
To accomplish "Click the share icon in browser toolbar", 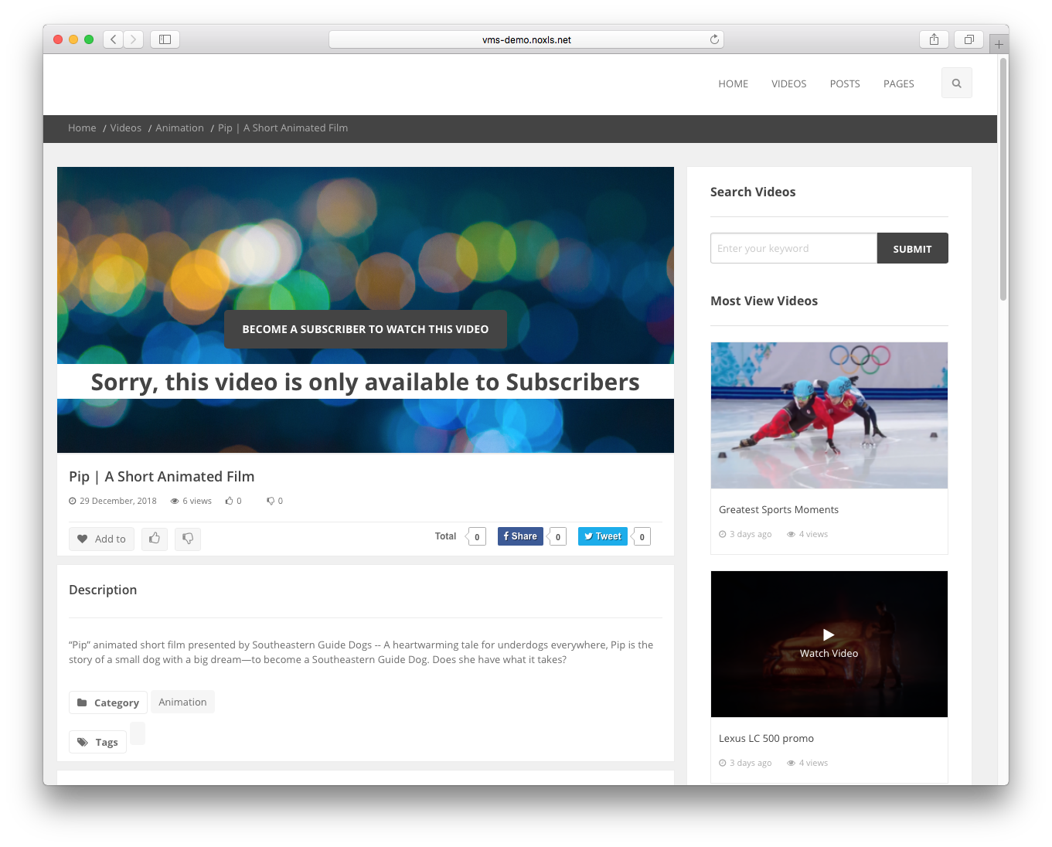I will [x=934, y=39].
